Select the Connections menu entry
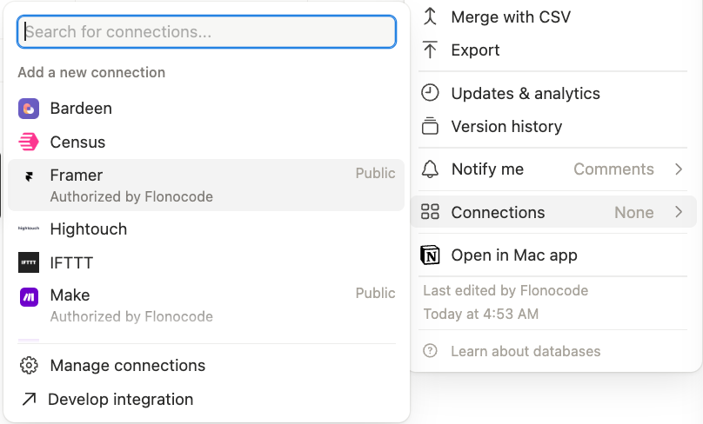The width and height of the screenshot is (703, 424). coord(552,212)
